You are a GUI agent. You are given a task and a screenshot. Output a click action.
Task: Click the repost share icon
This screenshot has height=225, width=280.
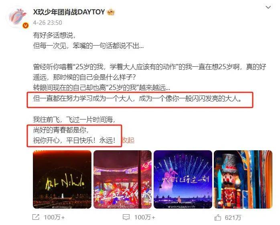[x=36, y=217]
